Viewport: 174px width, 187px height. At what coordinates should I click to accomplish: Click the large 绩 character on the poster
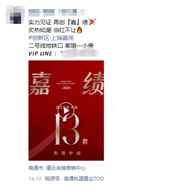point(93,83)
